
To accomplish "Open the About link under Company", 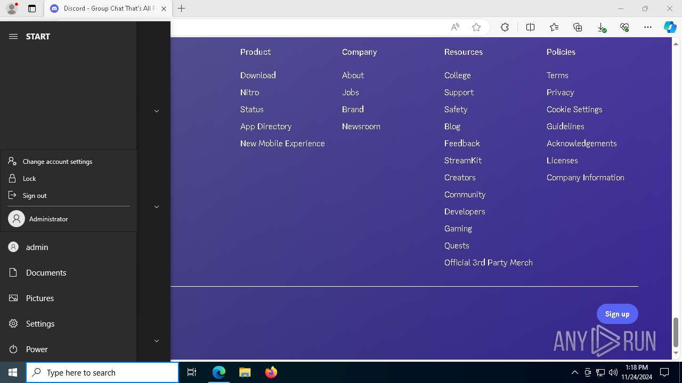I will (x=353, y=75).
